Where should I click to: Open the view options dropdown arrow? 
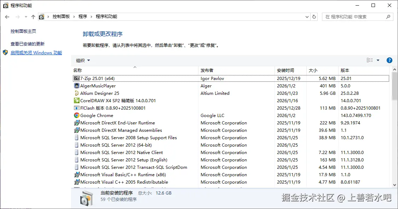coord(378,60)
